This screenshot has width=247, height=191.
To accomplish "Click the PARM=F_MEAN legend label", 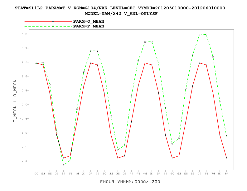I will (89, 26).
